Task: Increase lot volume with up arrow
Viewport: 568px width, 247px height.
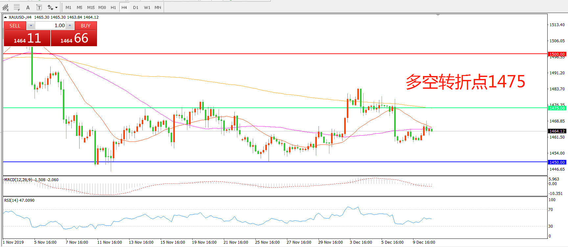Action: coord(70,26)
